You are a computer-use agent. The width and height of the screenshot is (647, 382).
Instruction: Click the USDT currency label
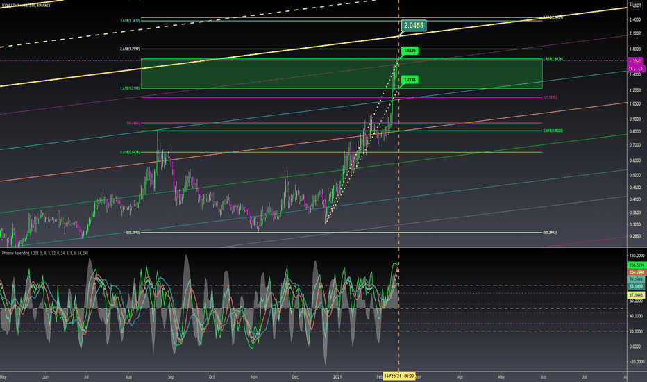pyautogui.click(x=637, y=6)
